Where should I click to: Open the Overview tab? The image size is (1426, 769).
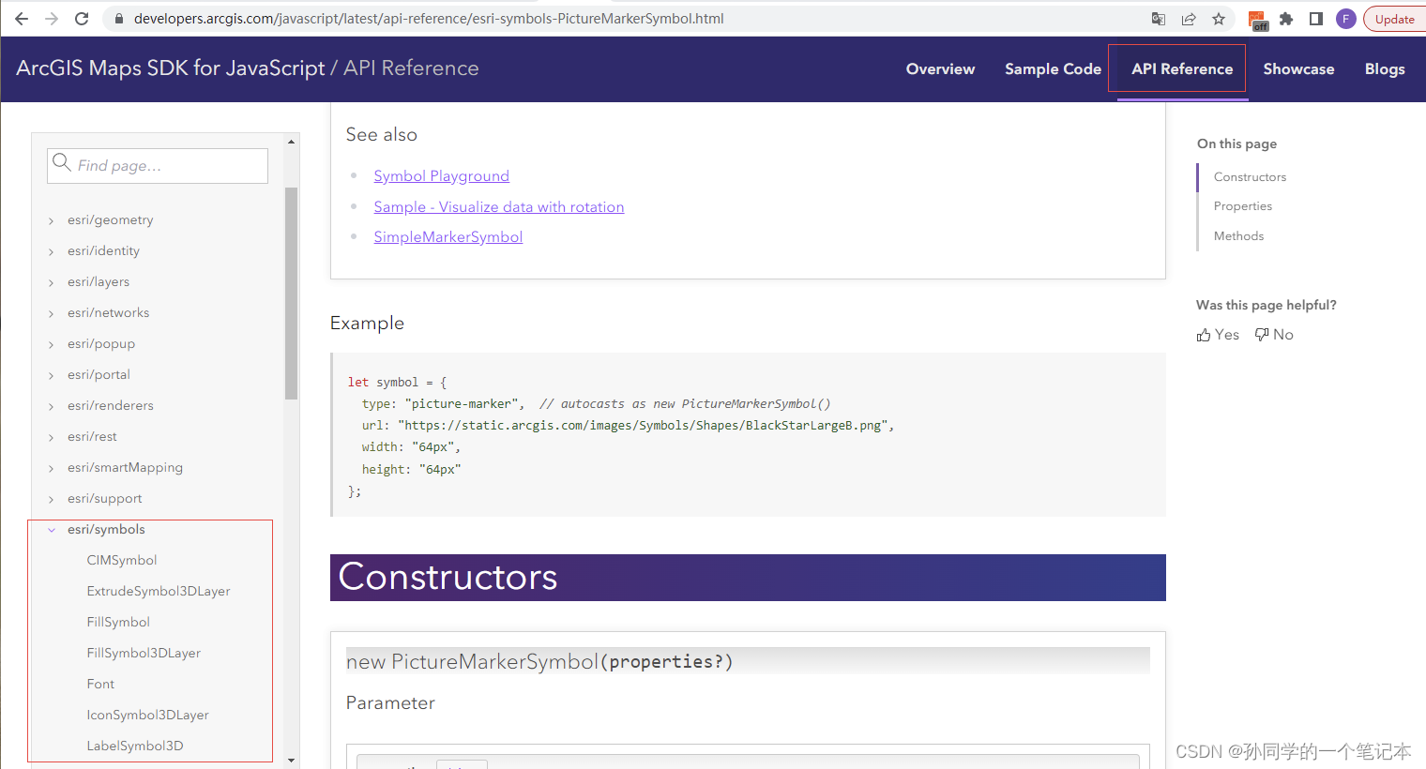point(940,69)
